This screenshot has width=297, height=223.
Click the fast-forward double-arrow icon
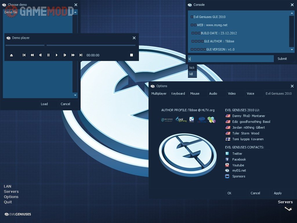tap(73, 55)
